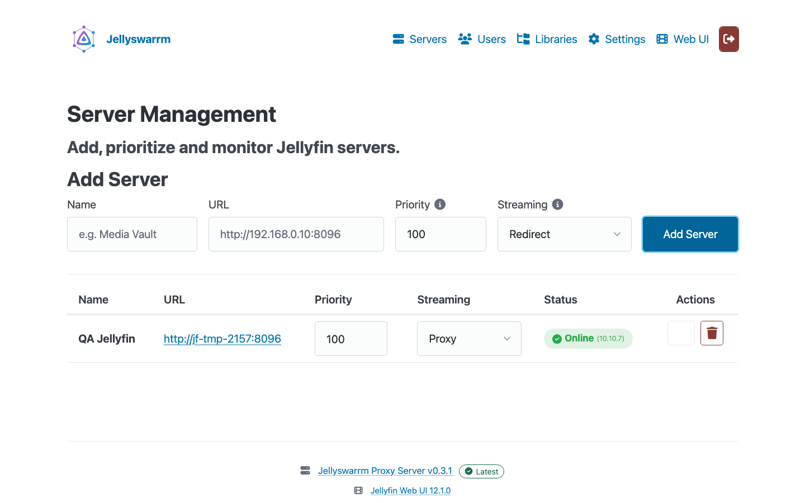This screenshot has width=805, height=503.
Task: Open Jellyswarrm Proxy Server v0.3.1 link
Action: [x=385, y=471]
